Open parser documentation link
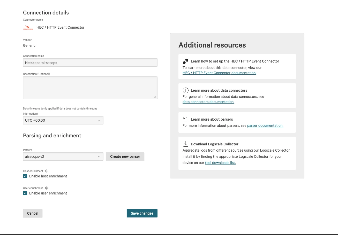 coord(265,126)
